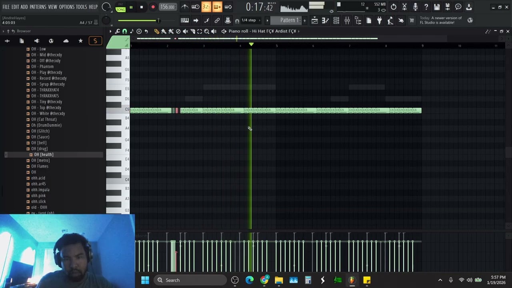
Task: Open the FILE menu
Action: [x=6, y=7]
